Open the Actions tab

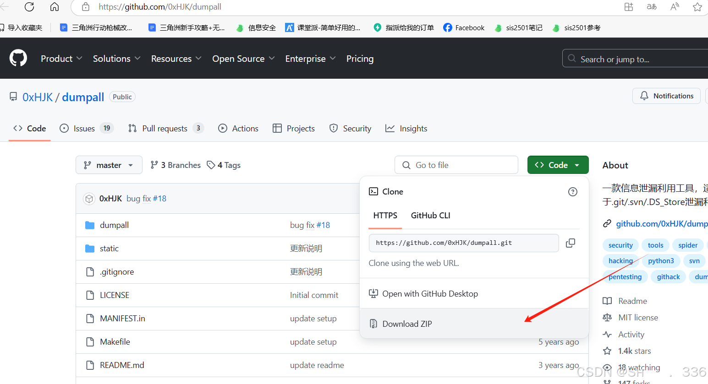238,129
